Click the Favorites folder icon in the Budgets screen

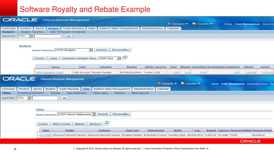click(194, 24)
